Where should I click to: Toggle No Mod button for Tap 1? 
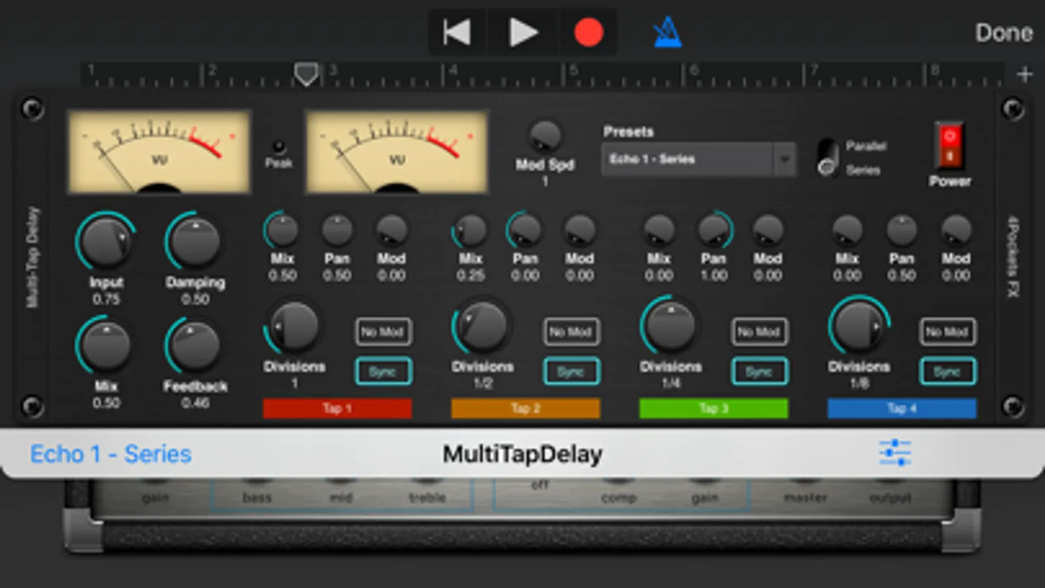point(383,332)
